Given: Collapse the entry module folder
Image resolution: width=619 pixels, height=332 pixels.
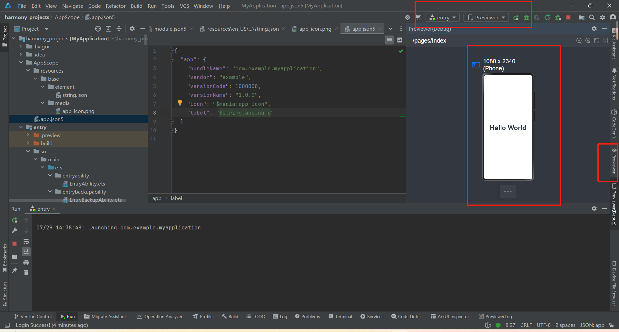Looking at the screenshot, I should (x=21, y=127).
